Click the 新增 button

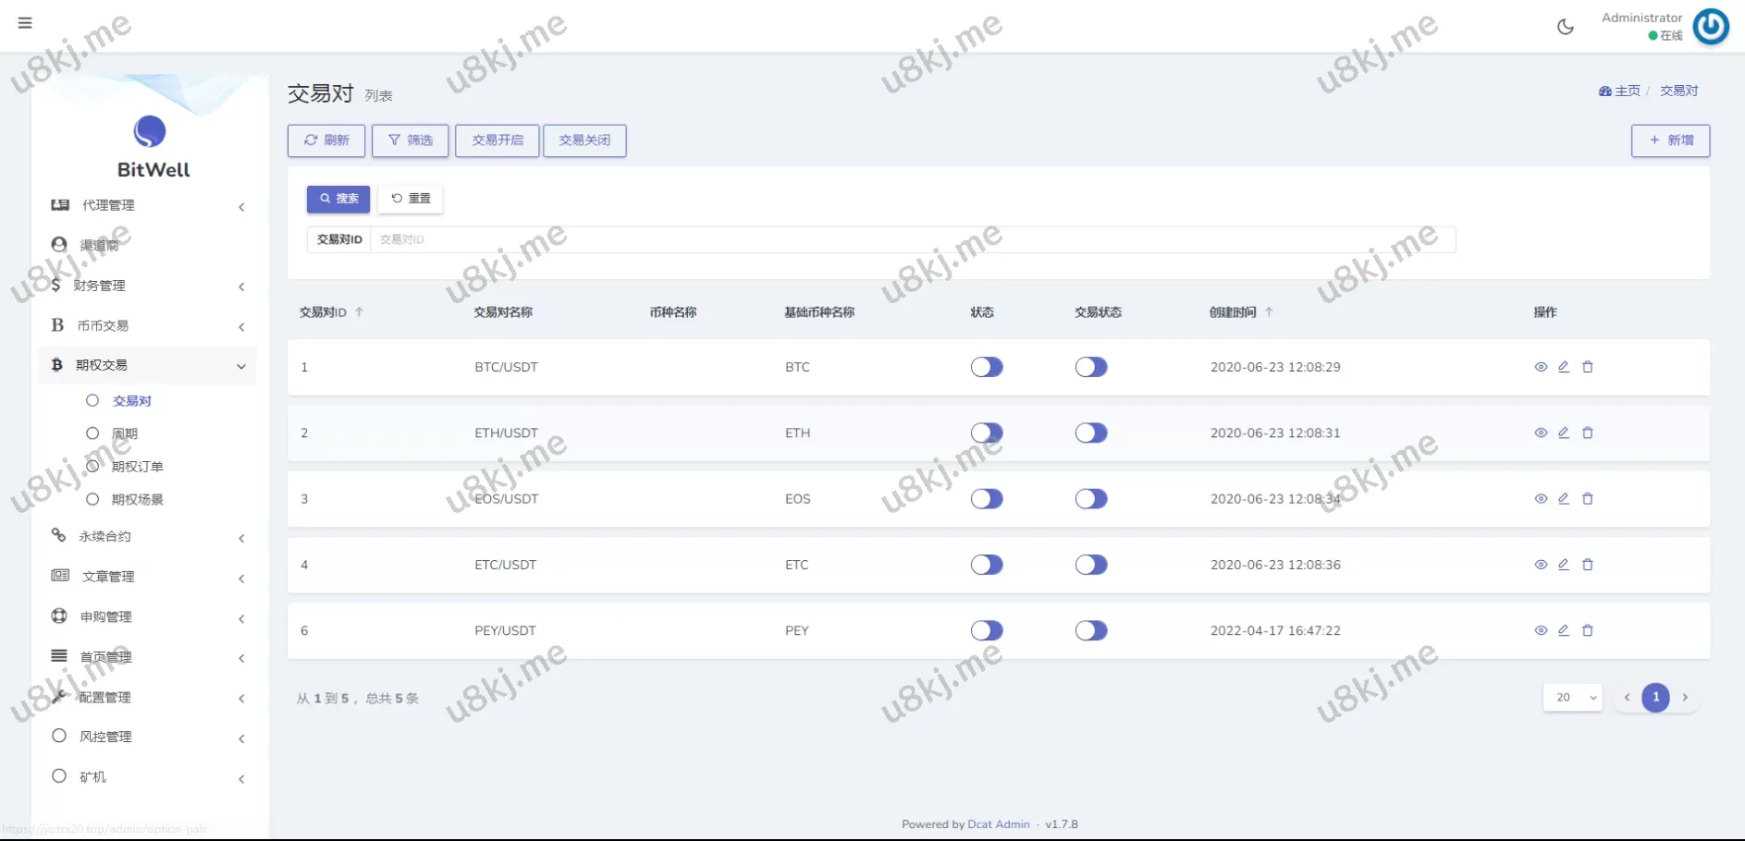point(1670,140)
